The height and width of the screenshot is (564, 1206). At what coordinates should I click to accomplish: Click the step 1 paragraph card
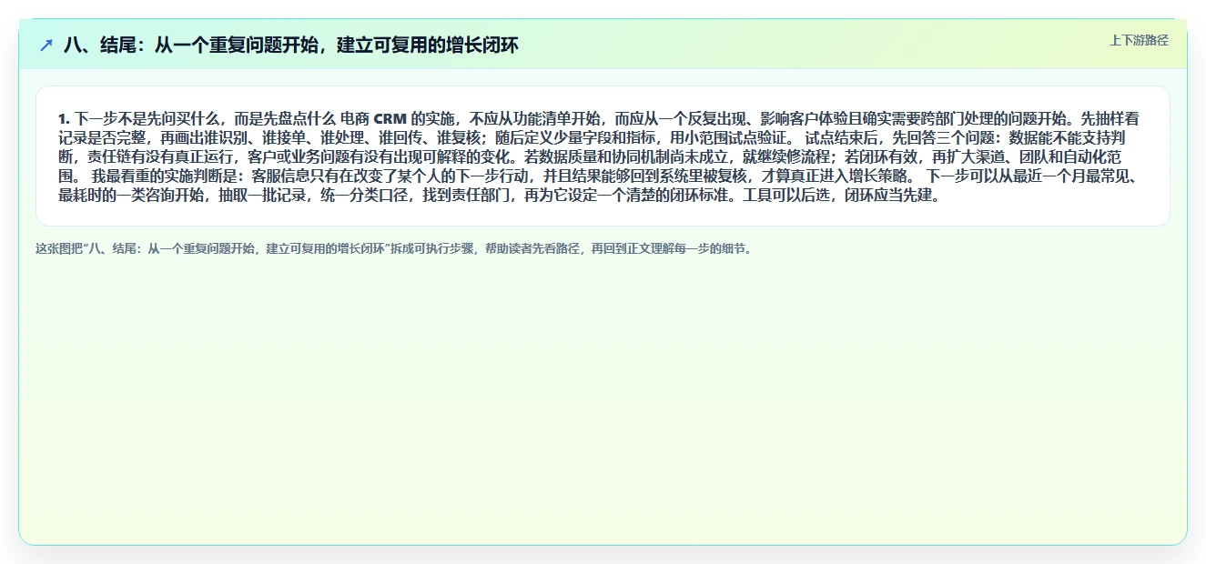pos(603,156)
